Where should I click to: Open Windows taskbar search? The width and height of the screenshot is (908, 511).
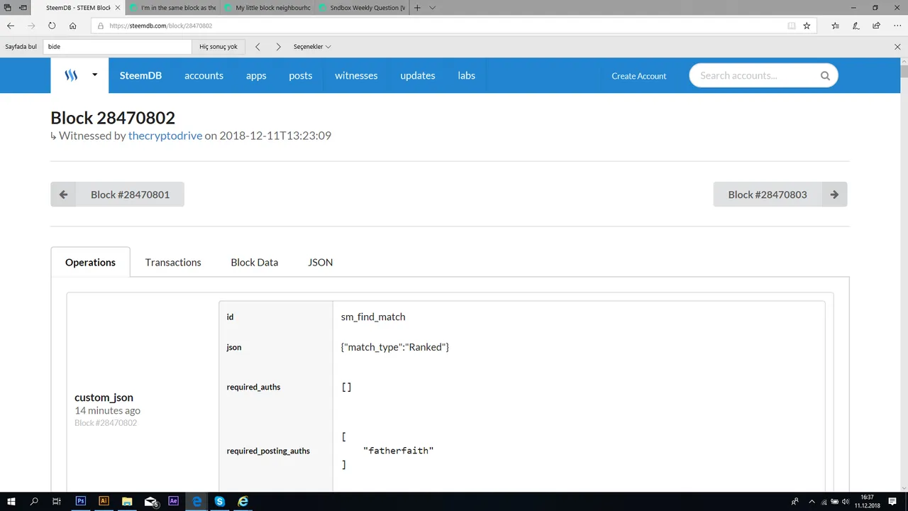(x=34, y=501)
